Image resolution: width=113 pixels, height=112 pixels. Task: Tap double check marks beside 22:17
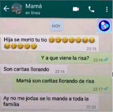pos(106,89)
